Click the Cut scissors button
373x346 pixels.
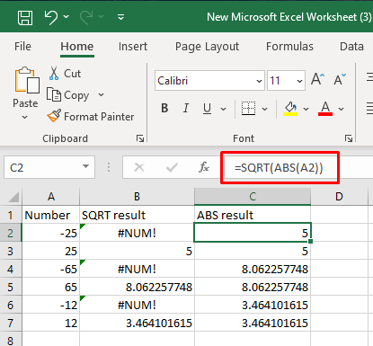click(x=65, y=74)
